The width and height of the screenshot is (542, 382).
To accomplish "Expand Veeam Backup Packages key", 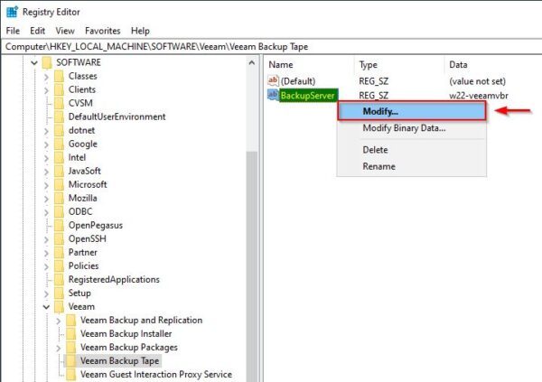I will (59, 348).
